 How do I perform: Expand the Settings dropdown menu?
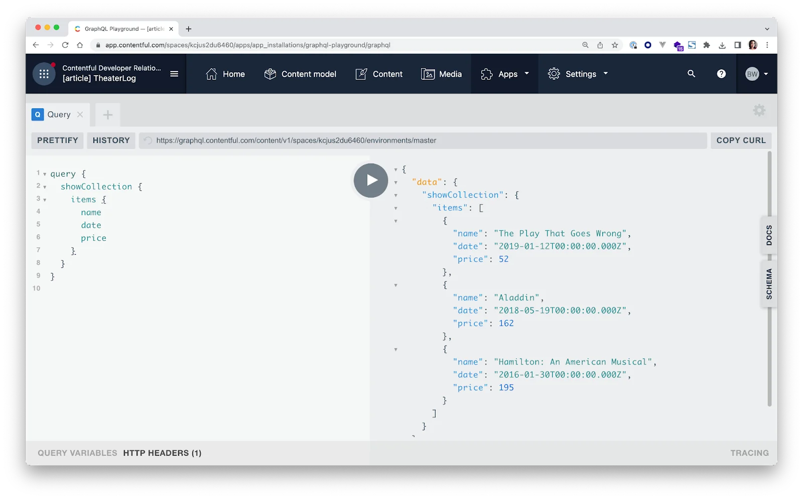coord(578,74)
